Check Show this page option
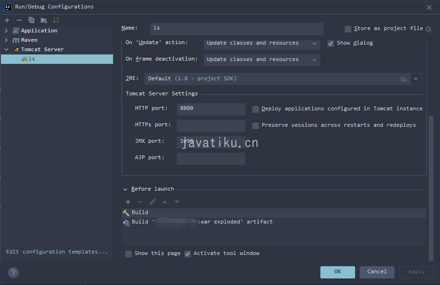440x285 pixels. click(129, 254)
